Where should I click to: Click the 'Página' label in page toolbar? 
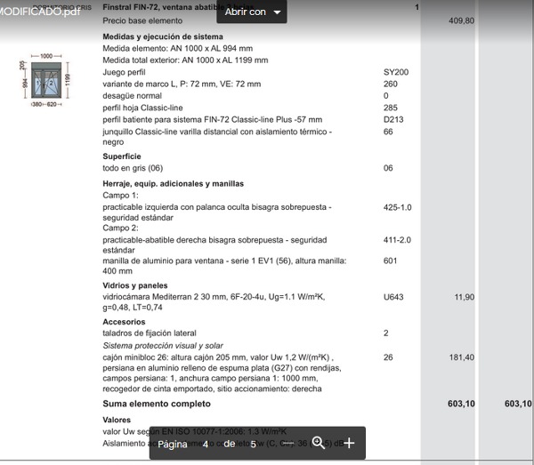tap(173, 444)
